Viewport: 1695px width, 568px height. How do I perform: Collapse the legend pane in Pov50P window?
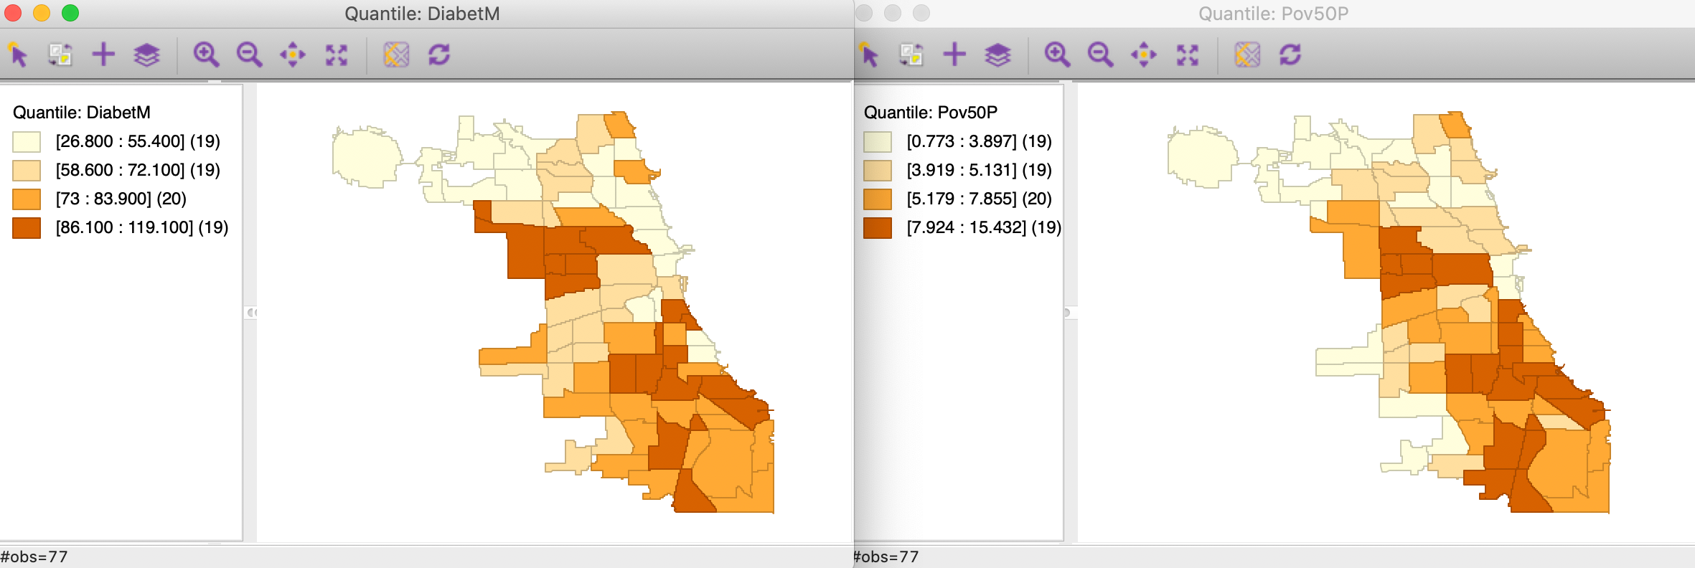[x=1069, y=313]
